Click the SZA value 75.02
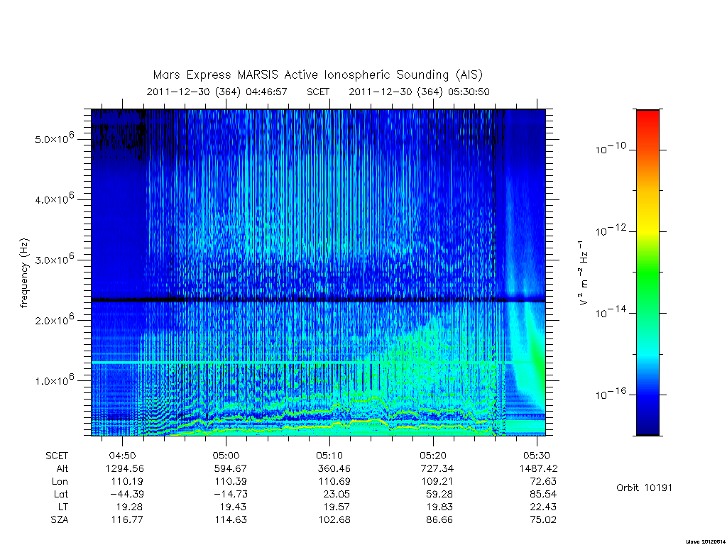 (x=543, y=520)
